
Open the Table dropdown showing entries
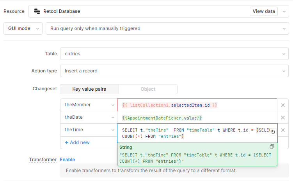point(174,54)
